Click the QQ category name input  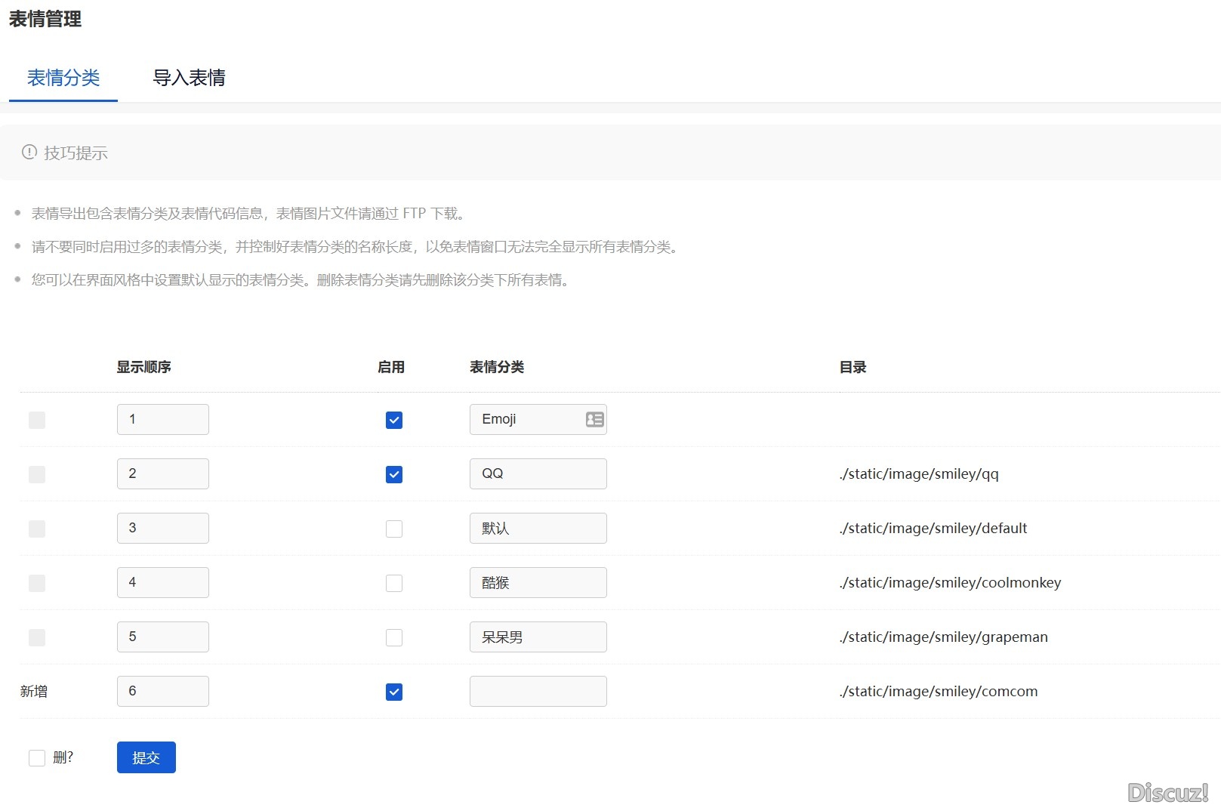(x=538, y=473)
